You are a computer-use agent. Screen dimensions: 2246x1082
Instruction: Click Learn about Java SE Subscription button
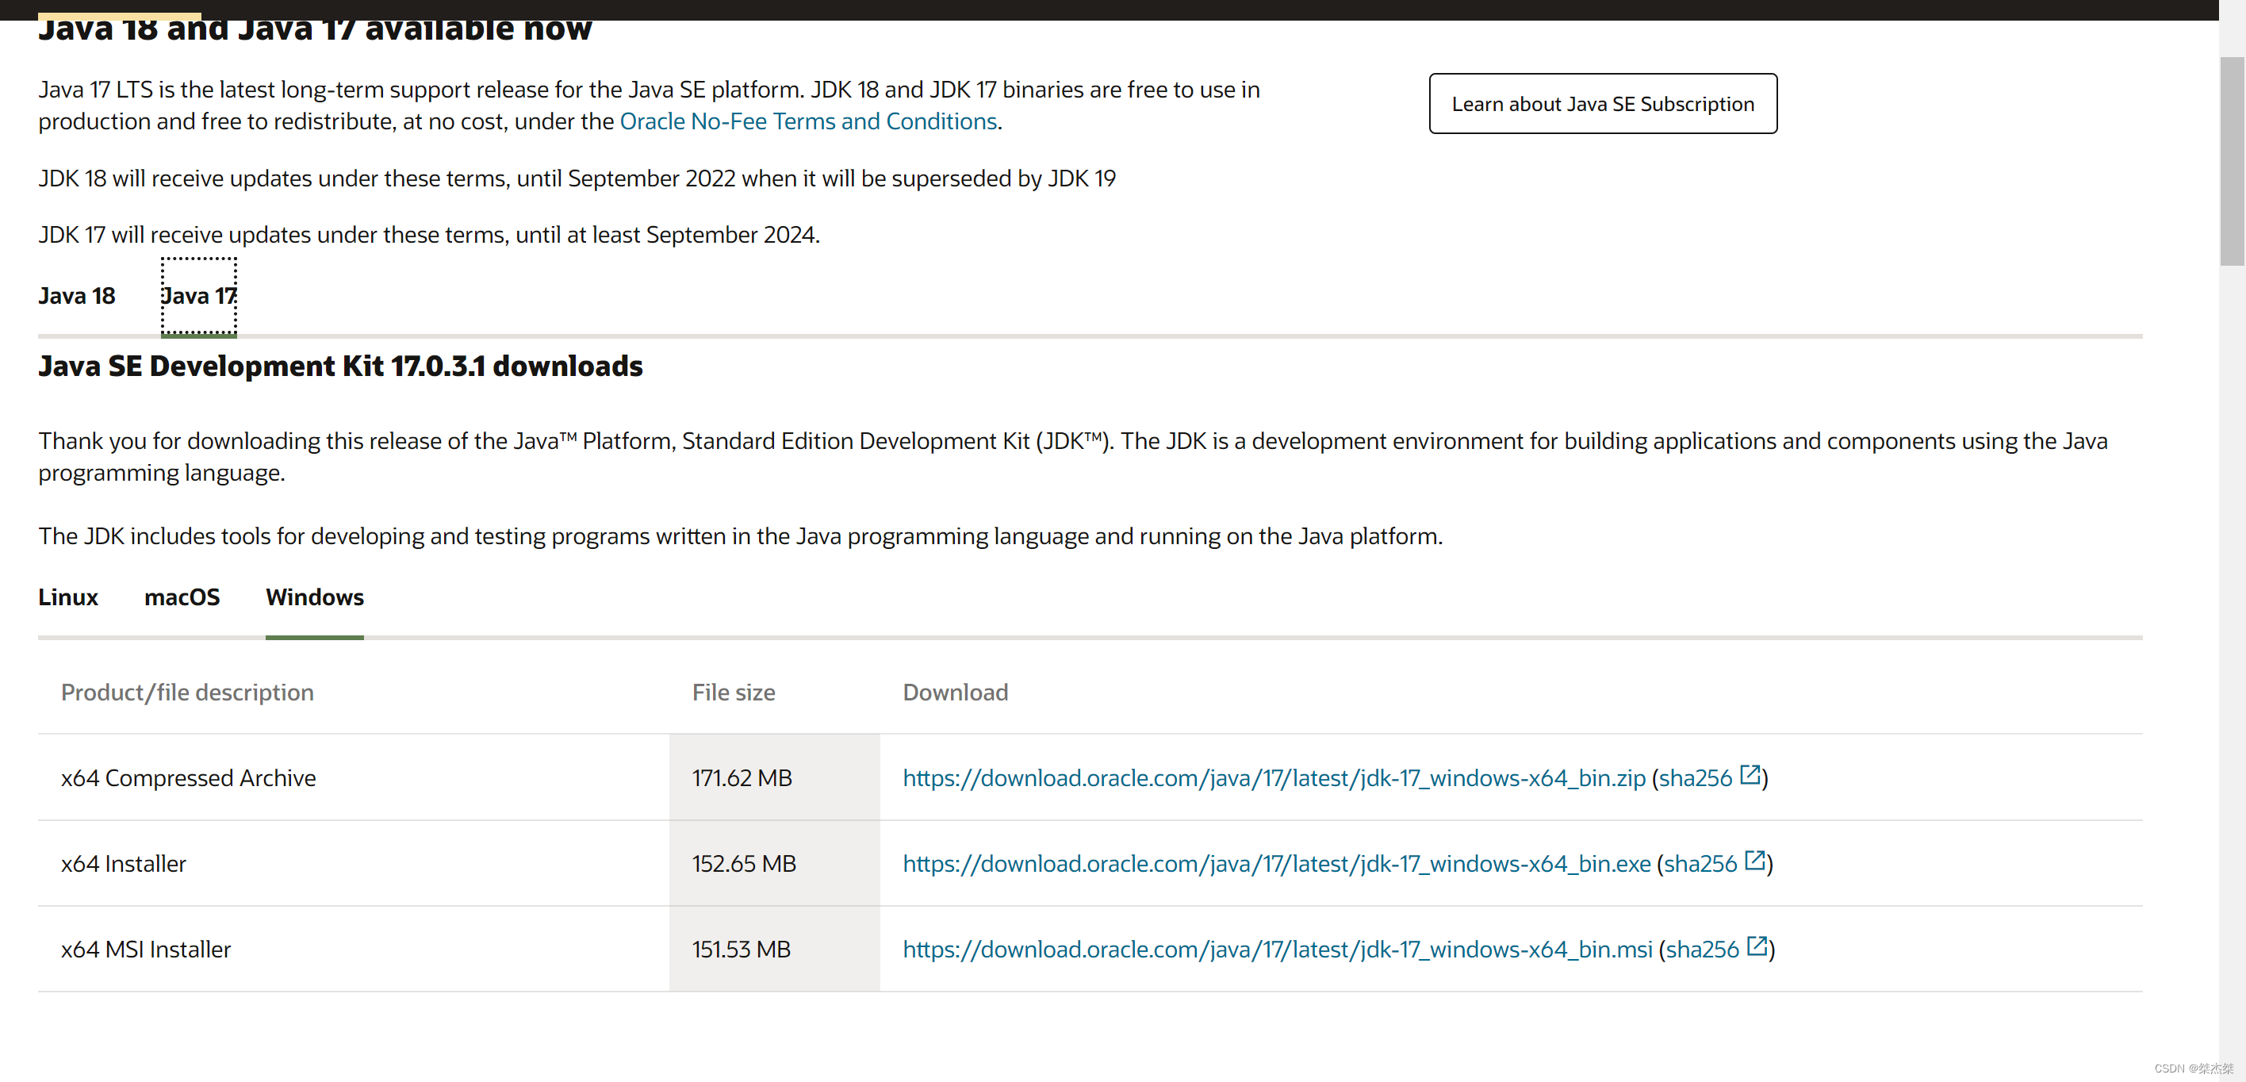[x=1603, y=104]
